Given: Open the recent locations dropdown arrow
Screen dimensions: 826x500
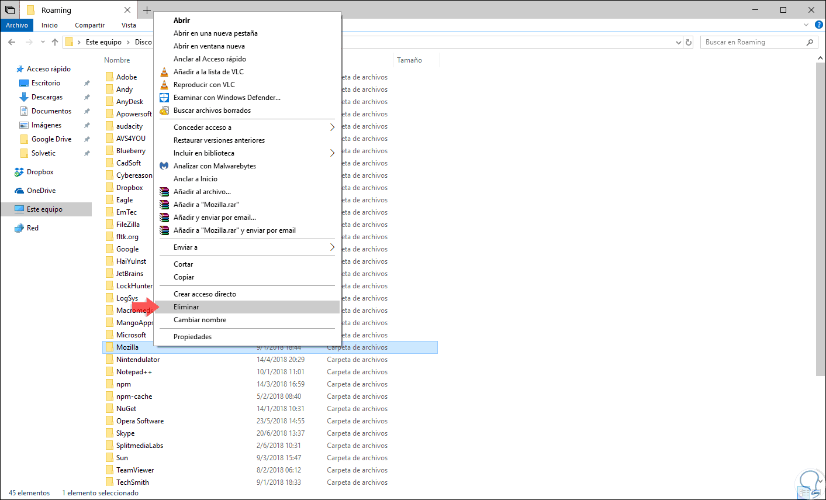Looking at the screenshot, I should click(43, 42).
